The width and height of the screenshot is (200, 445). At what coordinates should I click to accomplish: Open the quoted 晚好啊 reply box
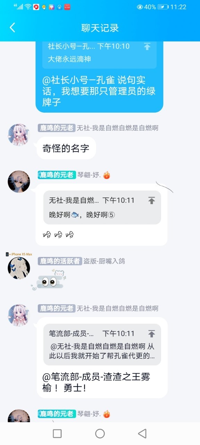coord(102,207)
